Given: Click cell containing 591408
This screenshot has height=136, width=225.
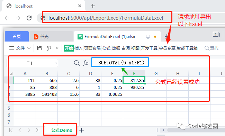Looking at the screenshot, I should pos(47,94).
